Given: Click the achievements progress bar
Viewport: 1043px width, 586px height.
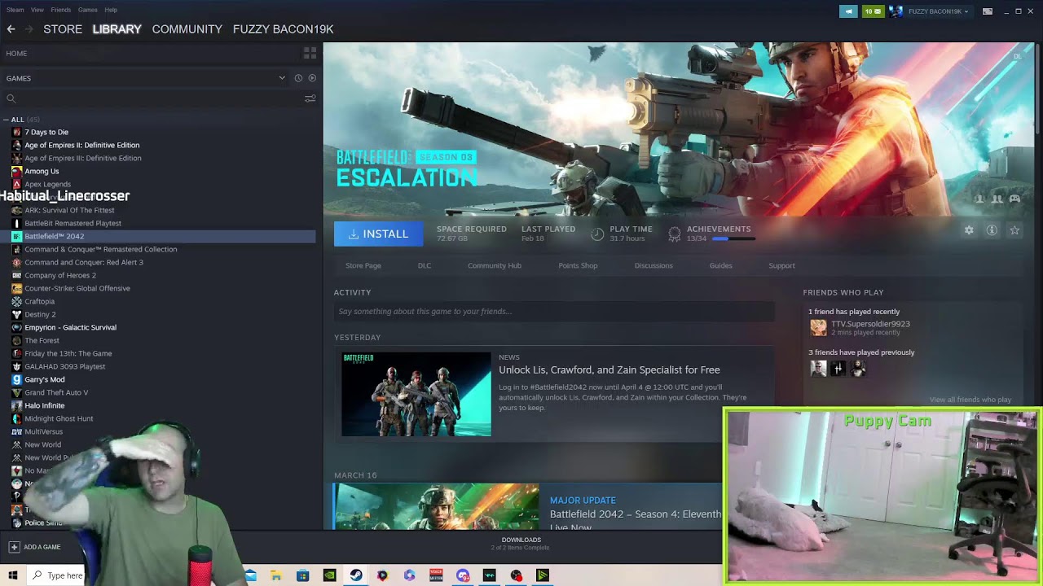Looking at the screenshot, I should (x=733, y=239).
